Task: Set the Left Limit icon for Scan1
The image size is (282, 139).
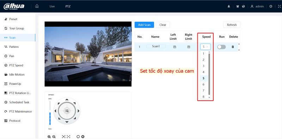Action: pos(174,47)
